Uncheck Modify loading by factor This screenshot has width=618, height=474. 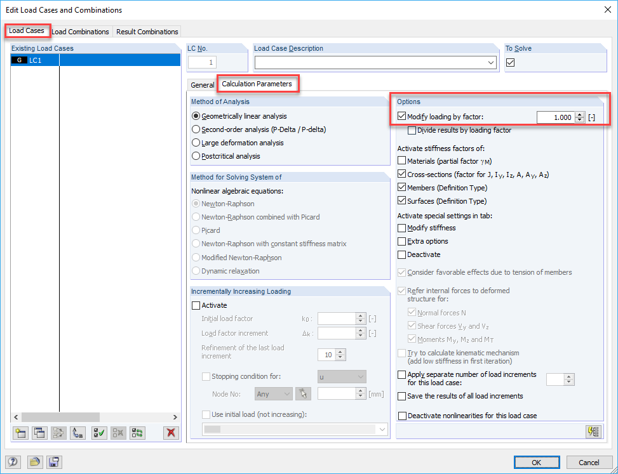tap(401, 117)
